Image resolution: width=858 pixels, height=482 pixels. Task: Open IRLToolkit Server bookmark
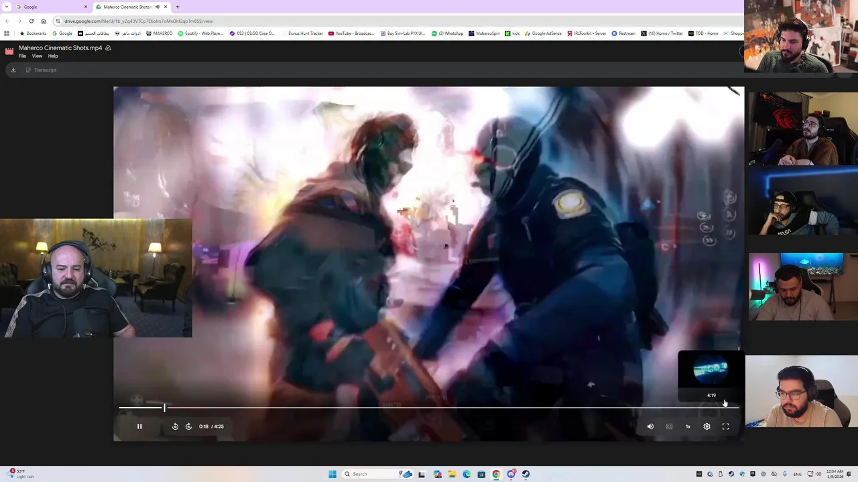[x=587, y=33]
